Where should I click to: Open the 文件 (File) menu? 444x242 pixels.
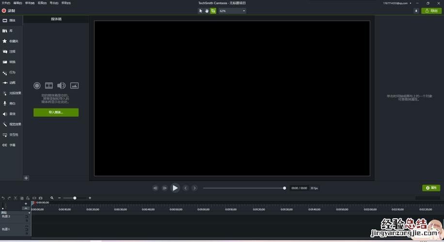pyautogui.click(x=6, y=3)
